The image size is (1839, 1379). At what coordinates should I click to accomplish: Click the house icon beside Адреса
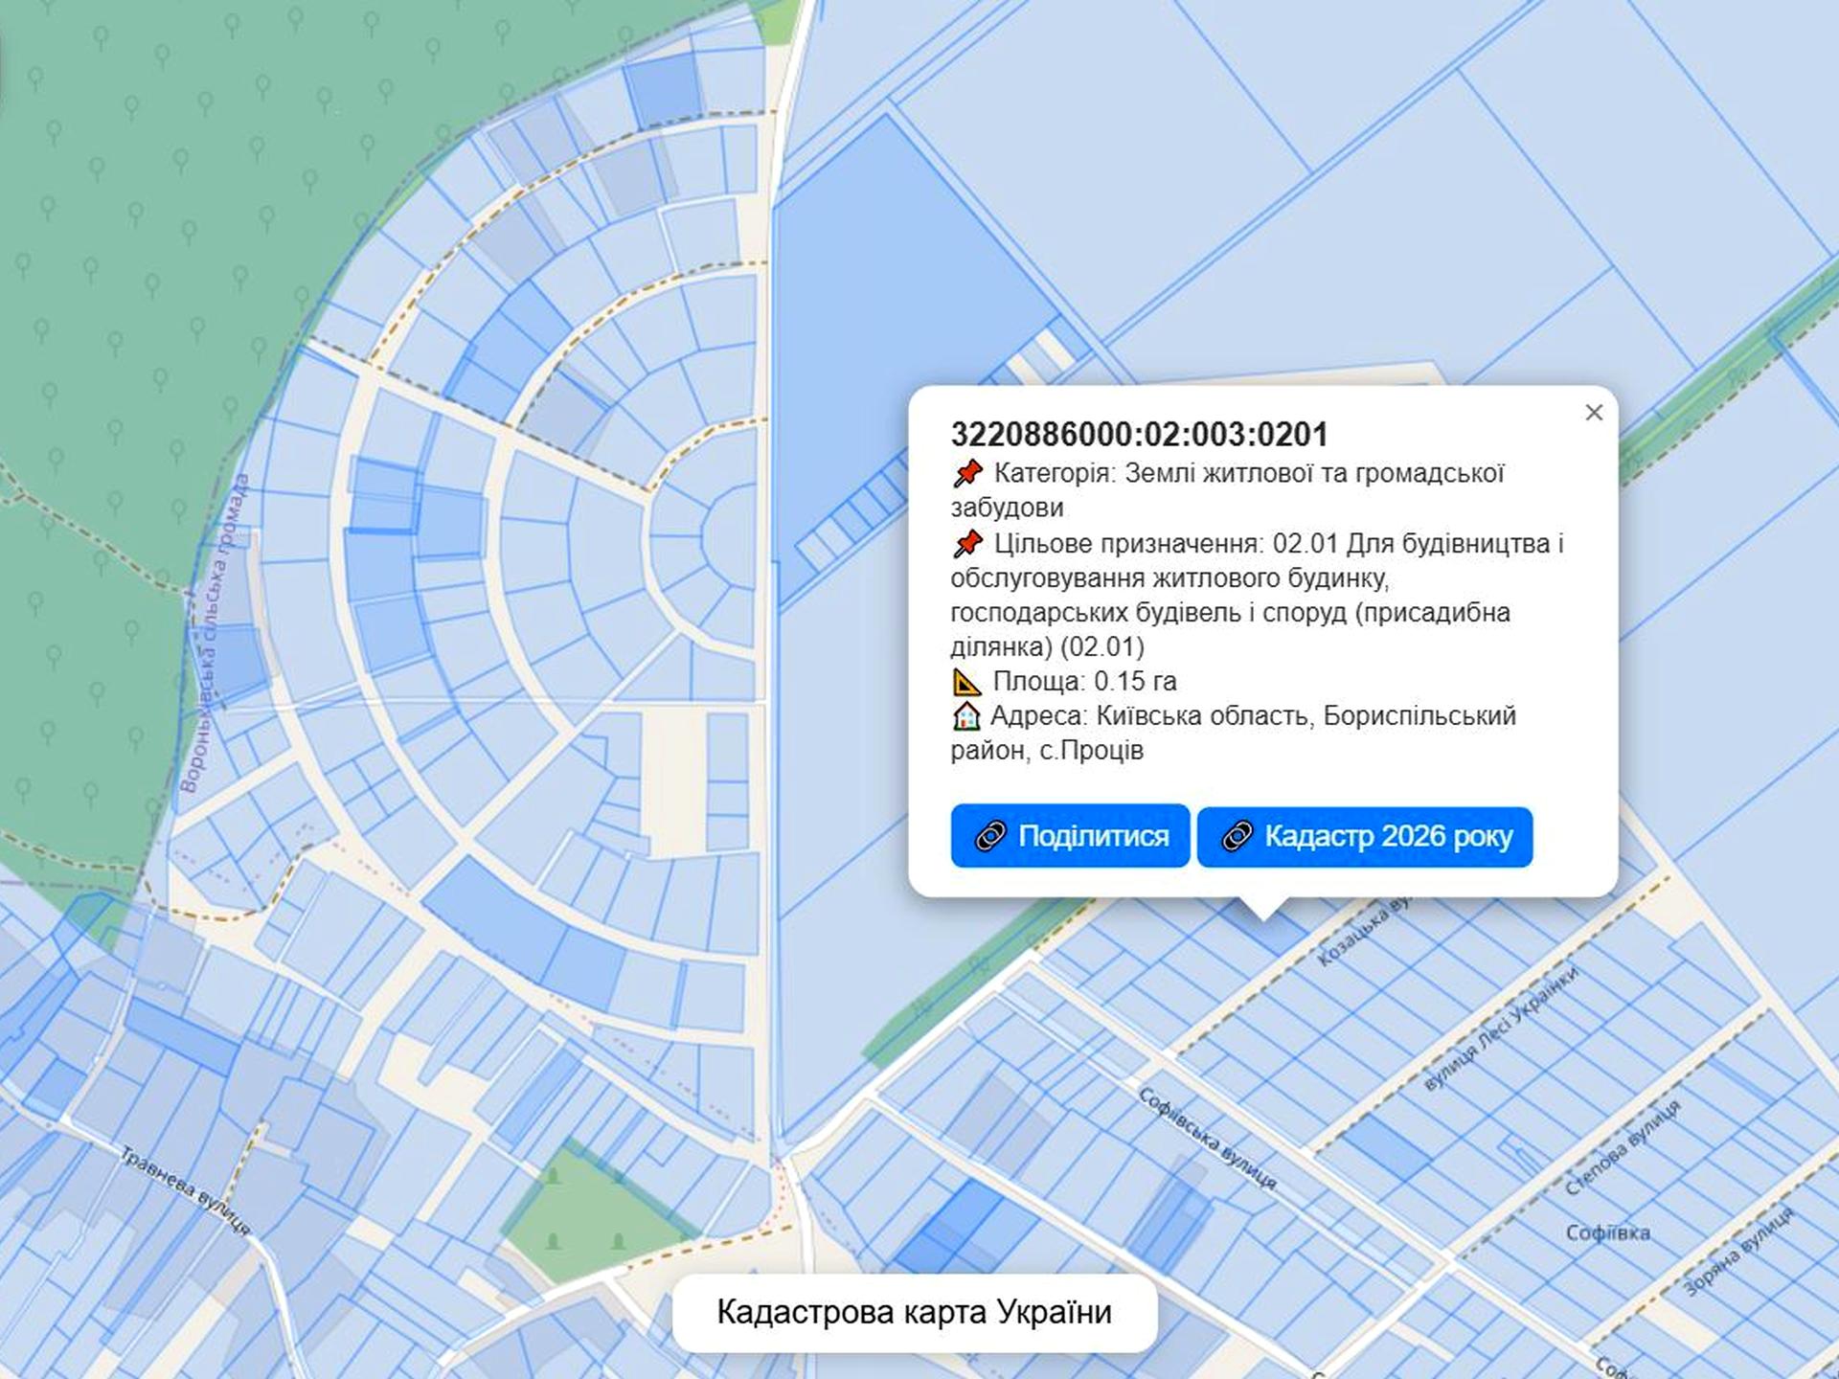click(x=966, y=716)
